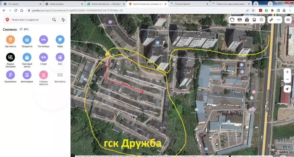Open the route building icon
The image size is (294, 157).
coord(63,20)
